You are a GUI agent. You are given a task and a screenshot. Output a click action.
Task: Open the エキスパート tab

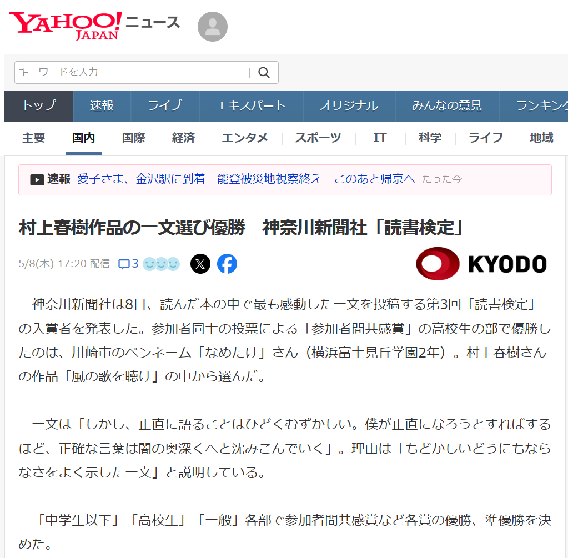[x=251, y=106]
